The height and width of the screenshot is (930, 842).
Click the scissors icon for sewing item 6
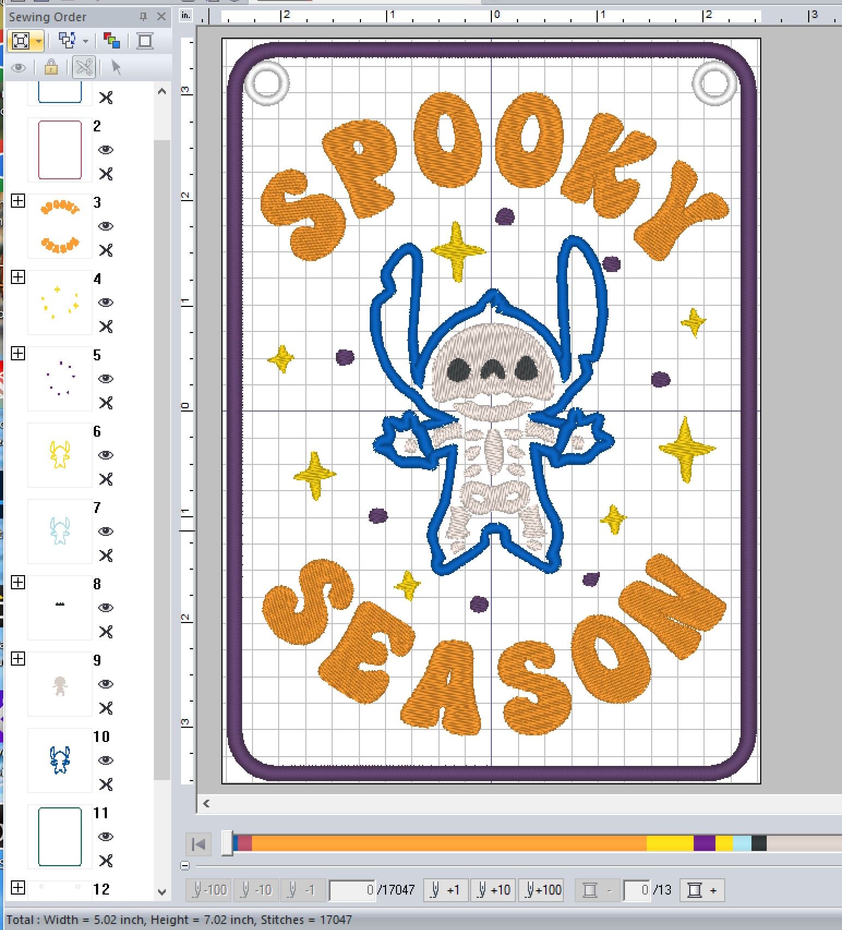click(x=106, y=479)
